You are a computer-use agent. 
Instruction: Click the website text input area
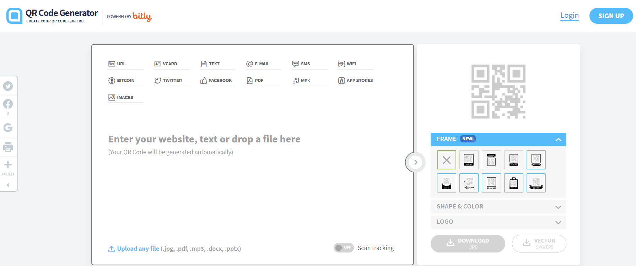tap(252, 145)
